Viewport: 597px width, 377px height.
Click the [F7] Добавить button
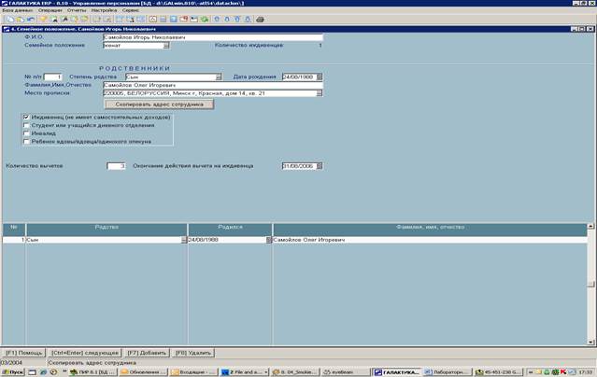point(141,352)
